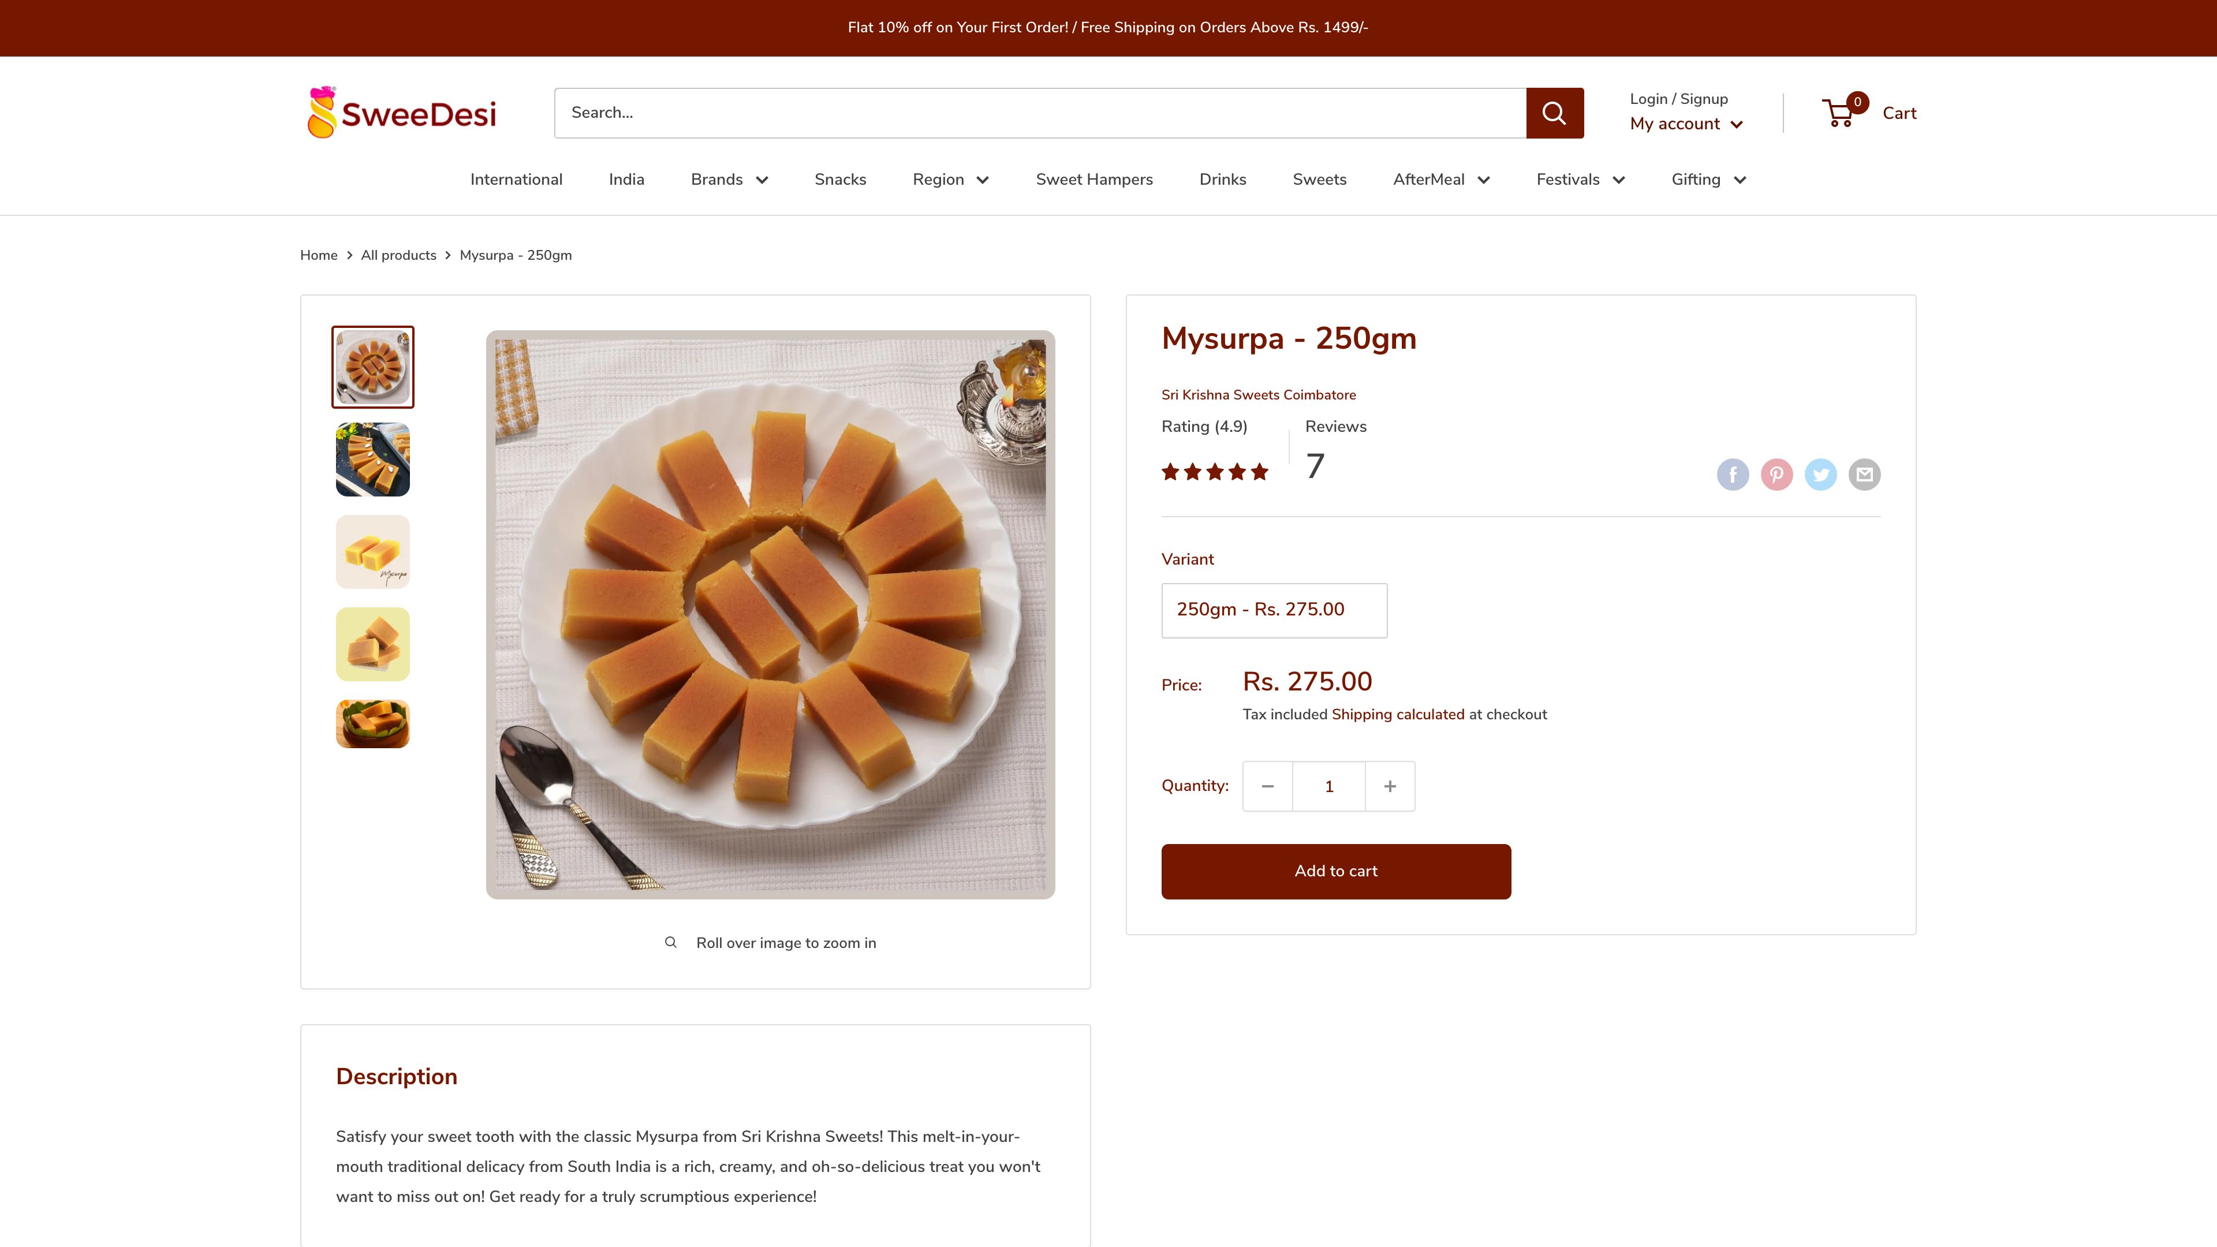2217x1247 pixels.
Task: Open the 250gm variant selector
Action: coord(1274,609)
